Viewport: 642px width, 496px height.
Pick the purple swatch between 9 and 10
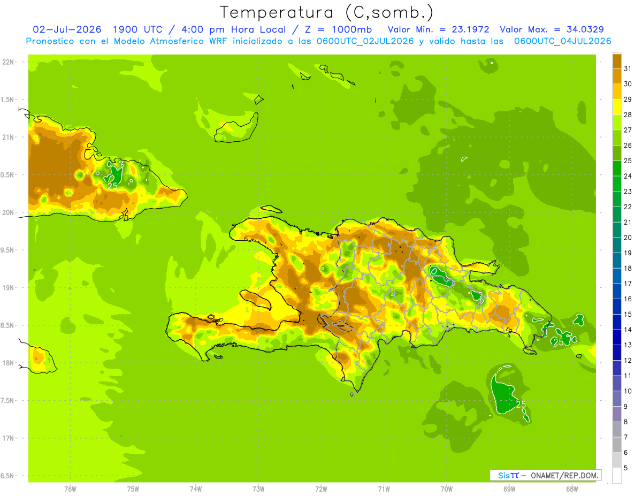617,399
